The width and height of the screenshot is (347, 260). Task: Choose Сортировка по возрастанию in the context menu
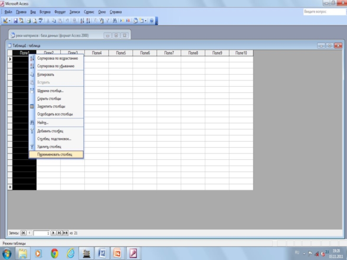57,58
